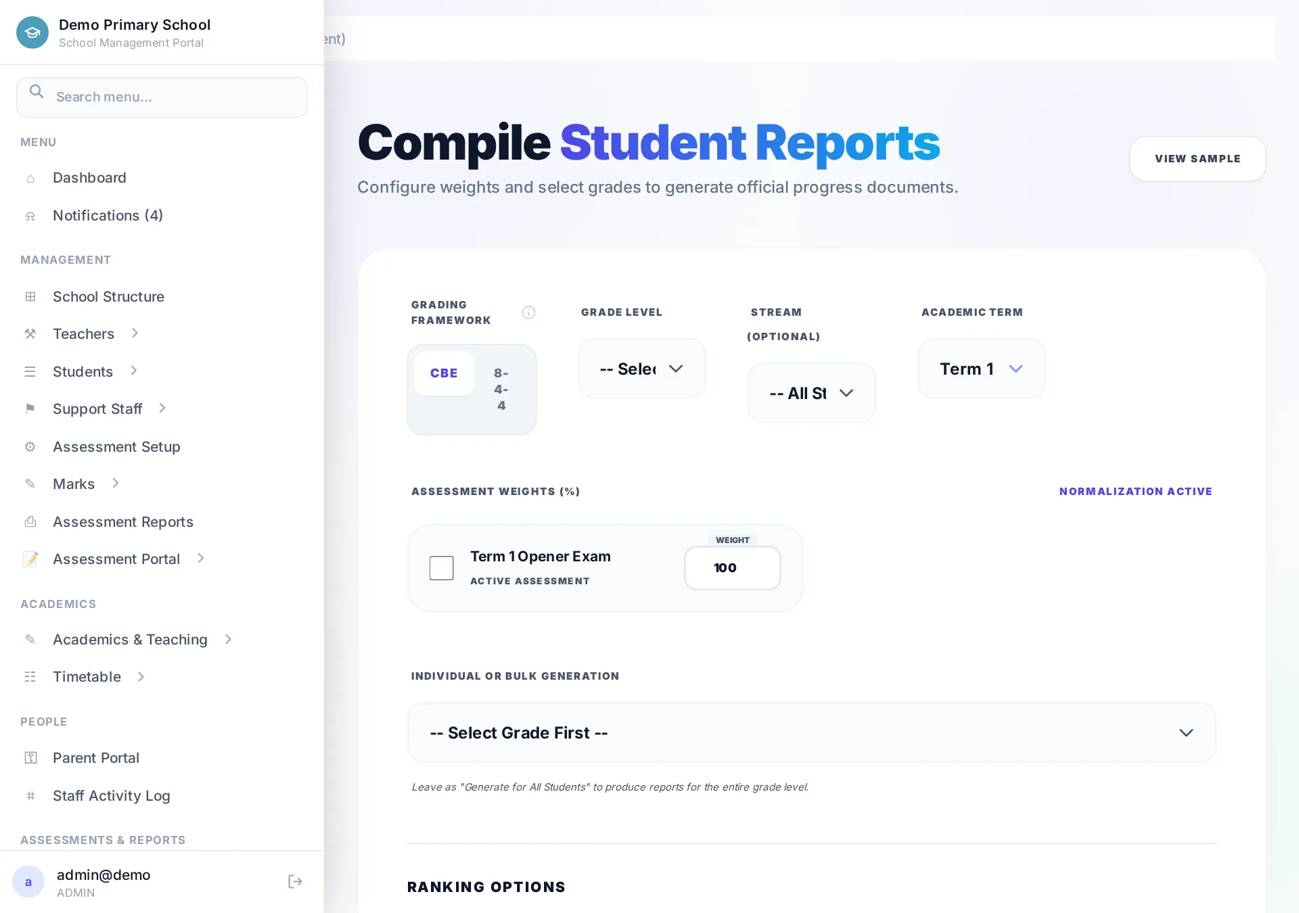Click the Grading Framework info icon
Image resolution: width=1299 pixels, height=913 pixels.
tap(528, 312)
